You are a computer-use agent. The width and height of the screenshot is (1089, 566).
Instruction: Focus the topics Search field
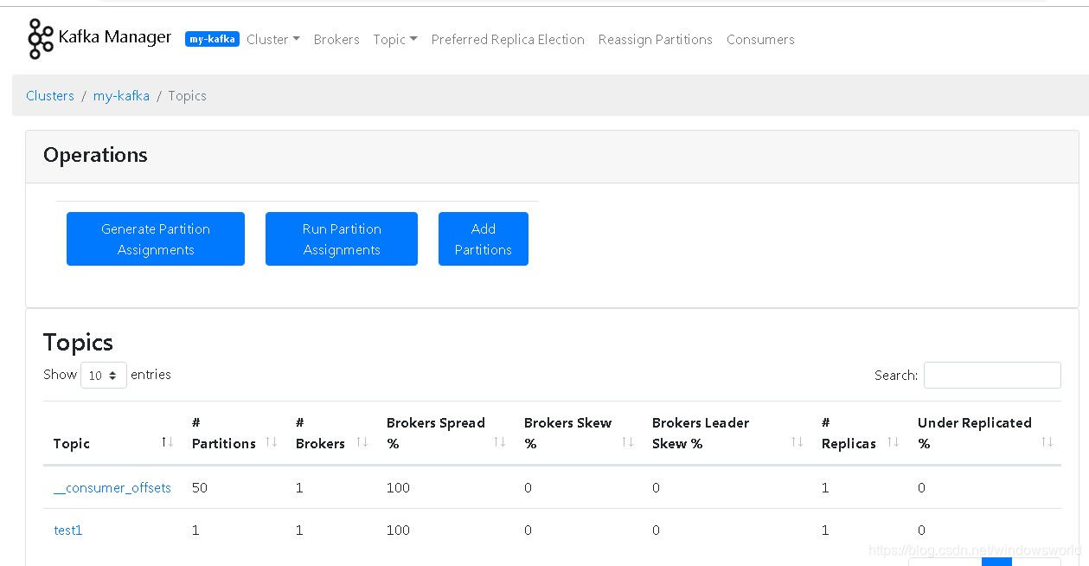tap(992, 376)
